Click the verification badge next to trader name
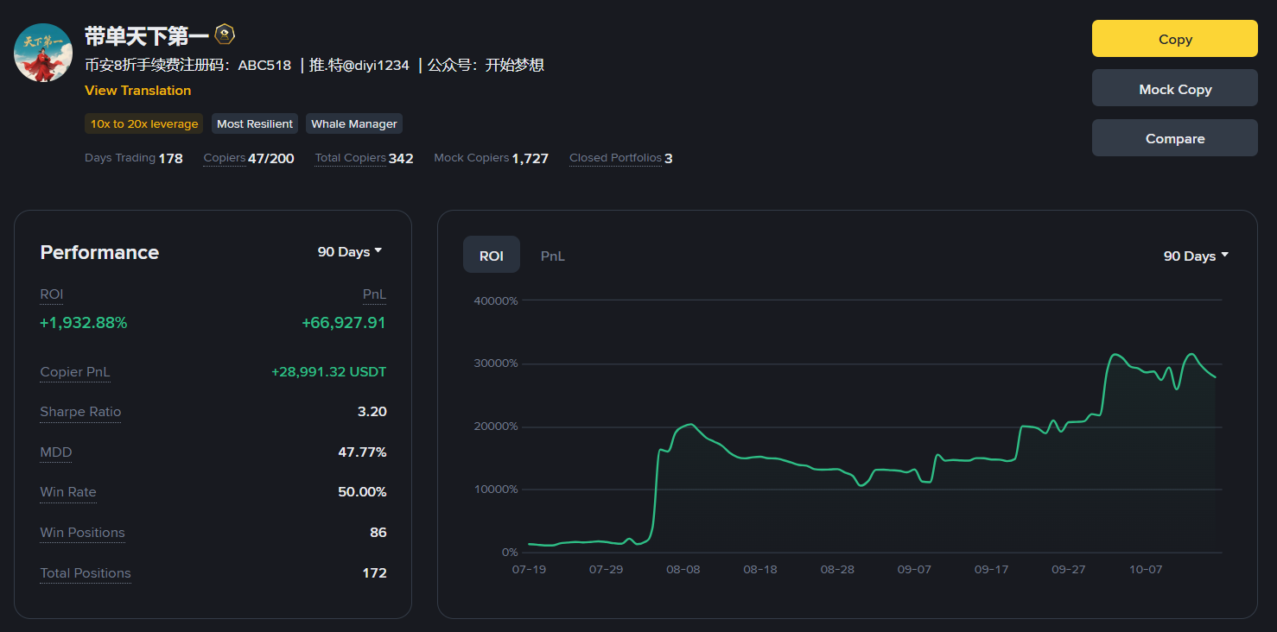 coord(223,35)
